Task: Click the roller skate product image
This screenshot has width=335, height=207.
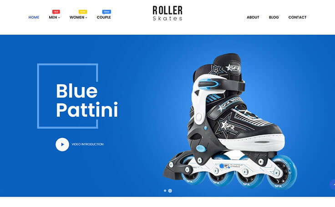Action: pos(230,122)
